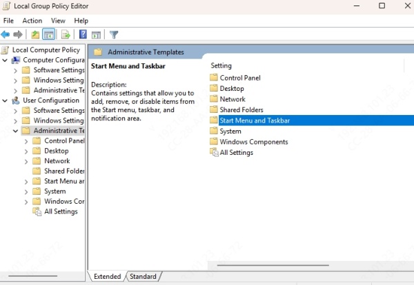The image size is (414, 285).
Task: Select Shared Folders in left tree
Action: point(64,171)
